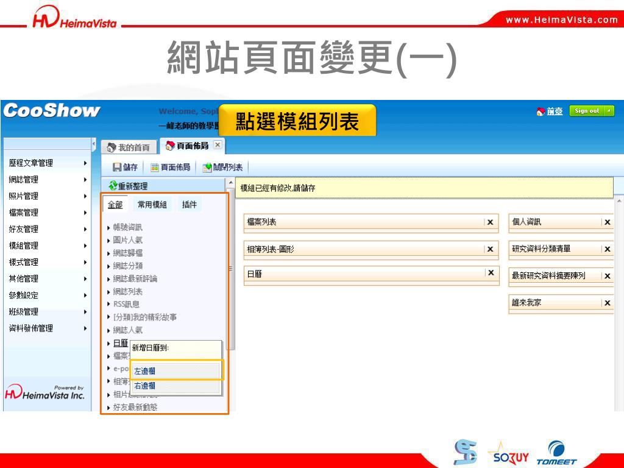Click the 儲存 save icon button
Image resolution: width=624 pixels, height=468 pixels.
coord(124,167)
